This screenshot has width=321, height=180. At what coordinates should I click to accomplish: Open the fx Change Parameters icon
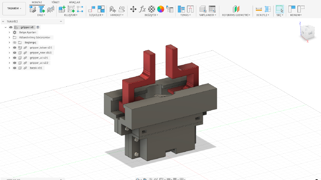click(x=142, y=9)
